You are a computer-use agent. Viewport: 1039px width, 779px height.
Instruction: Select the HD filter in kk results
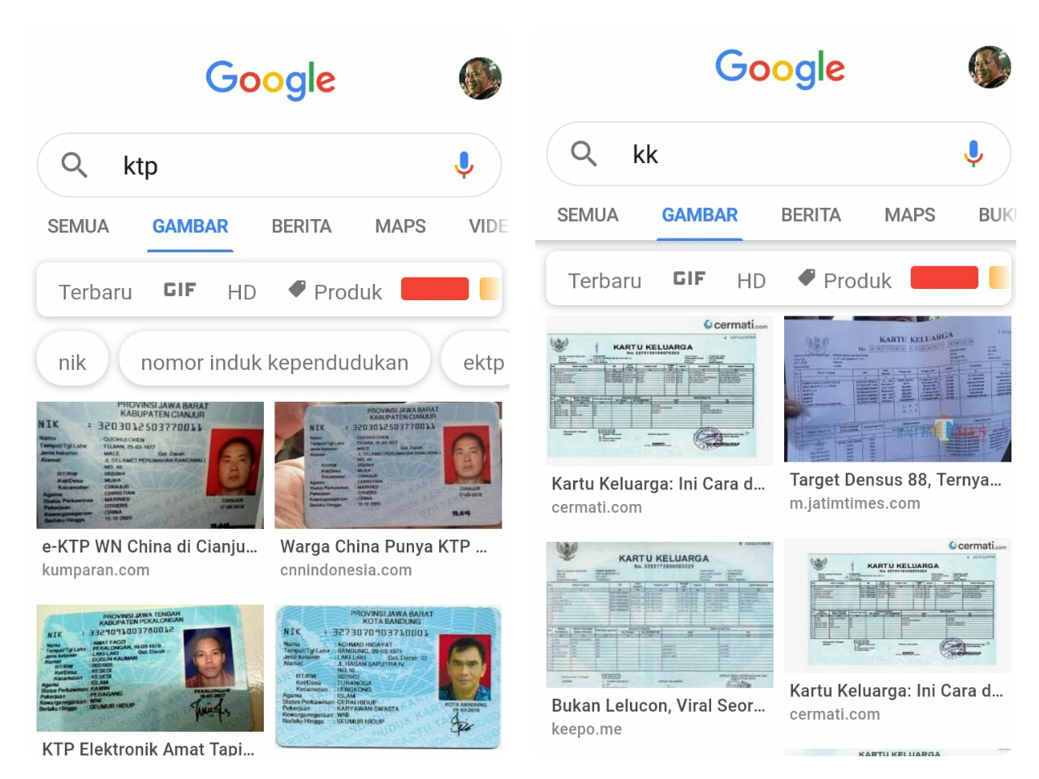click(751, 281)
